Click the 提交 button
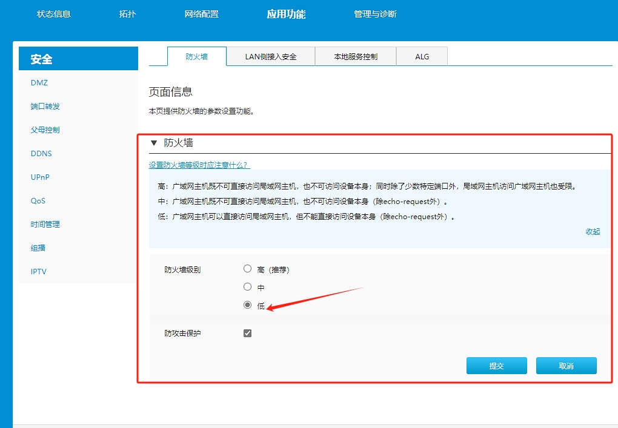The width and height of the screenshot is (618, 428). tap(497, 366)
